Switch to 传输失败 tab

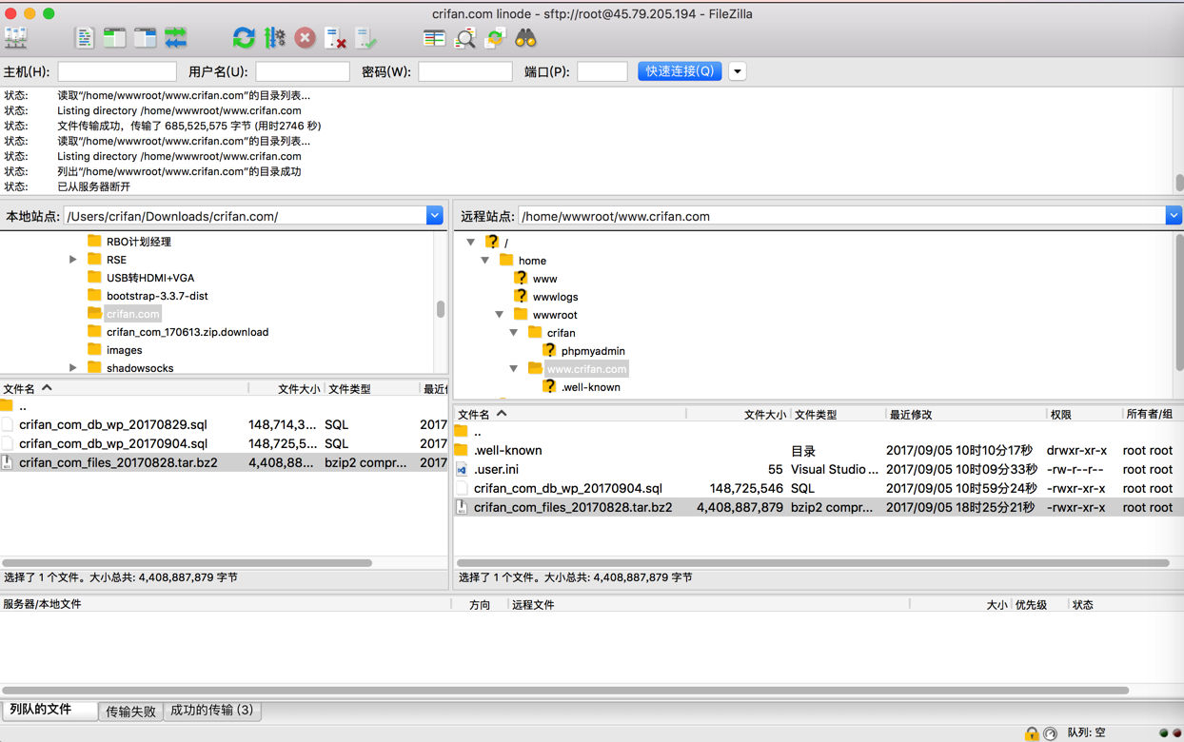[x=130, y=711]
